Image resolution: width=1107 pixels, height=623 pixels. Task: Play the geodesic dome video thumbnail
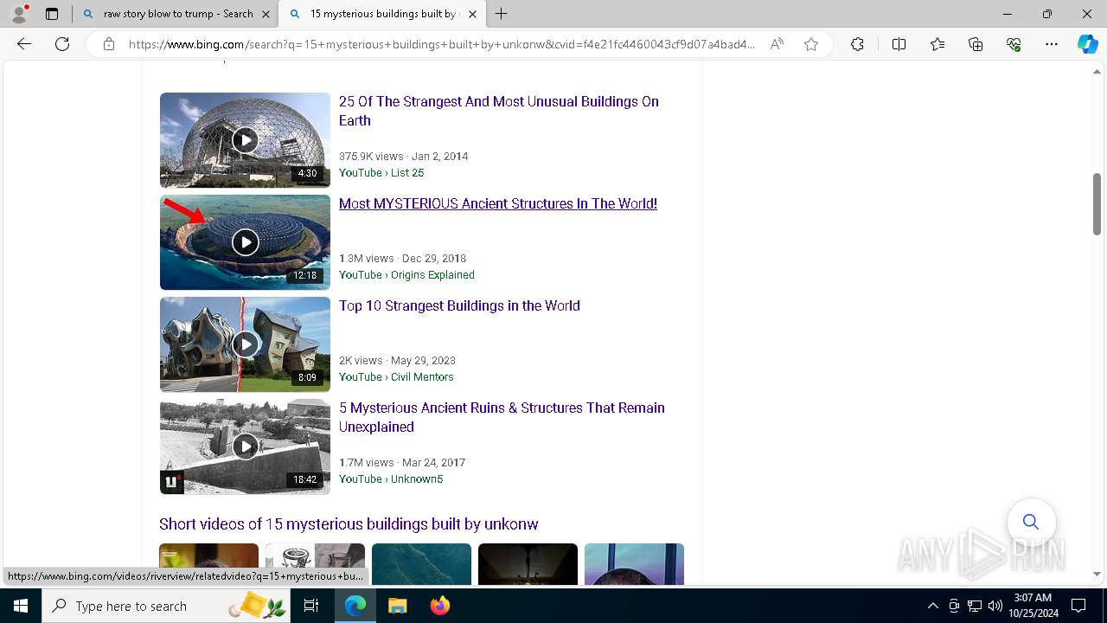pos(245,140)
